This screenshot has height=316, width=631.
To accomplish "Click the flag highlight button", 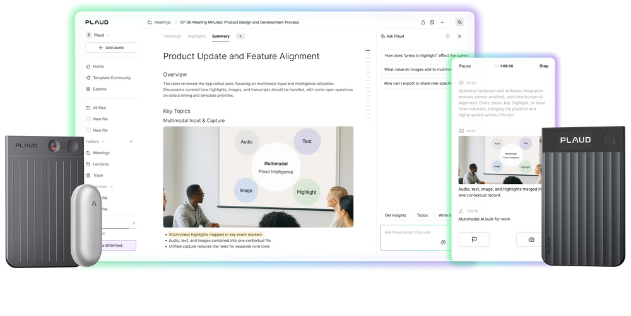I will click(474, 239).
